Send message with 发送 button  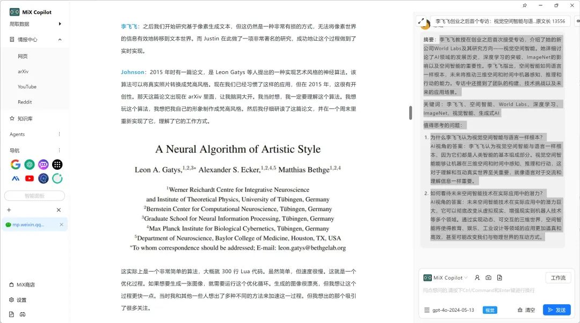tap(557, 310)
